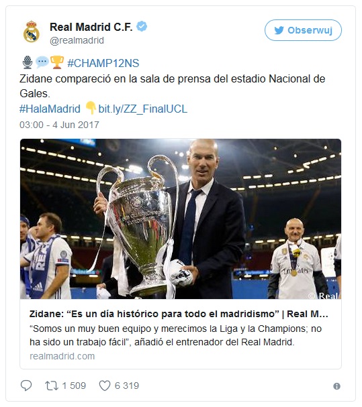The height and width of the screenshot is (407, 362).
Task: Click the tweet info icon
Action: coord(336,386)
